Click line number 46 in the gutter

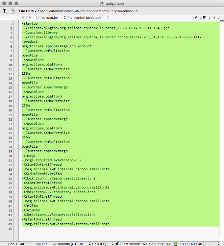pos(10,229)
